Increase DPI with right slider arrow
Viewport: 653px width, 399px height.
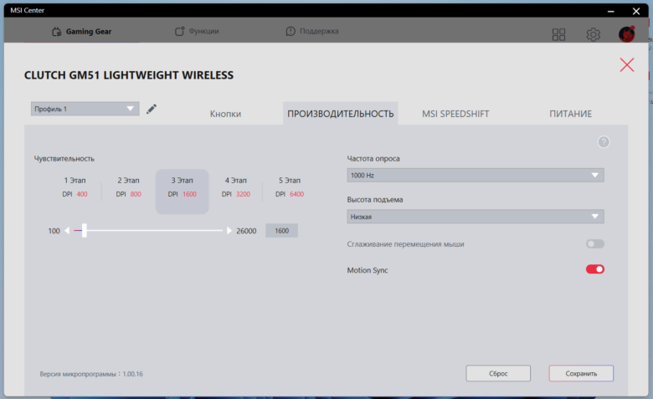coord(229,231)
